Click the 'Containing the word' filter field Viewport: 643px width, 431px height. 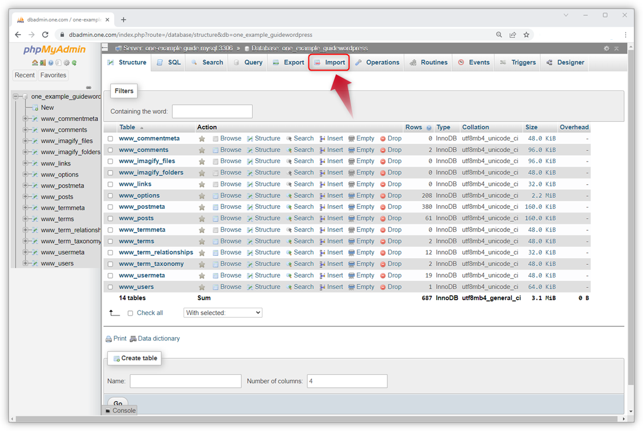212,111
